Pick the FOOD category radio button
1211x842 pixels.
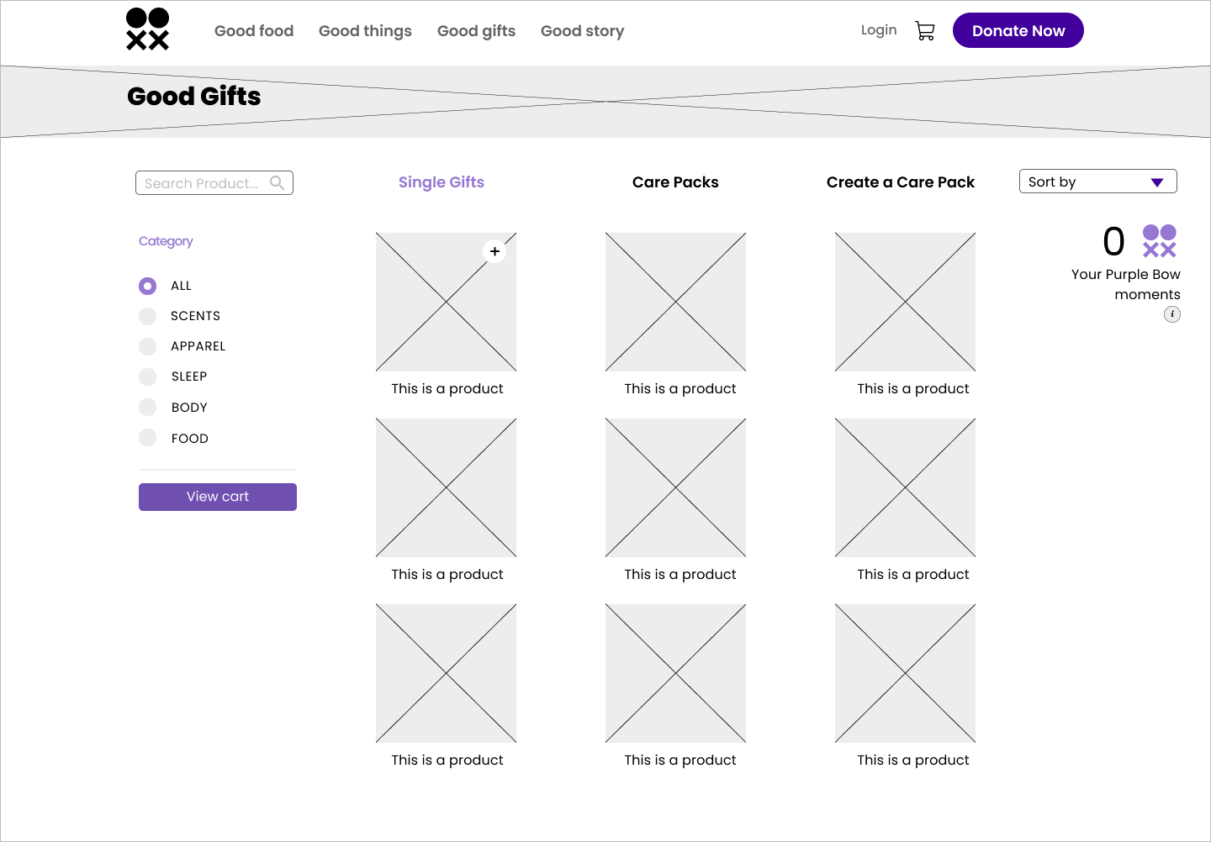pyautogui.click(x=148, y=438)
